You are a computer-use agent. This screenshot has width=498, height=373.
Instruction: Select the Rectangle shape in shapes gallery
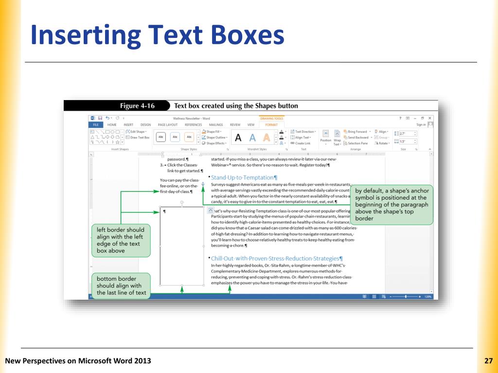tap(107, 132)
